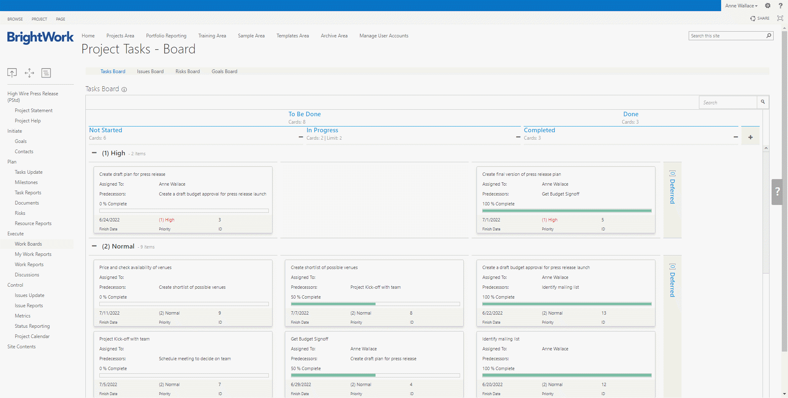The height and width of the screenshot is (398, 788).
Task: Click the SHARE button
Action: (x=760, y=18)
